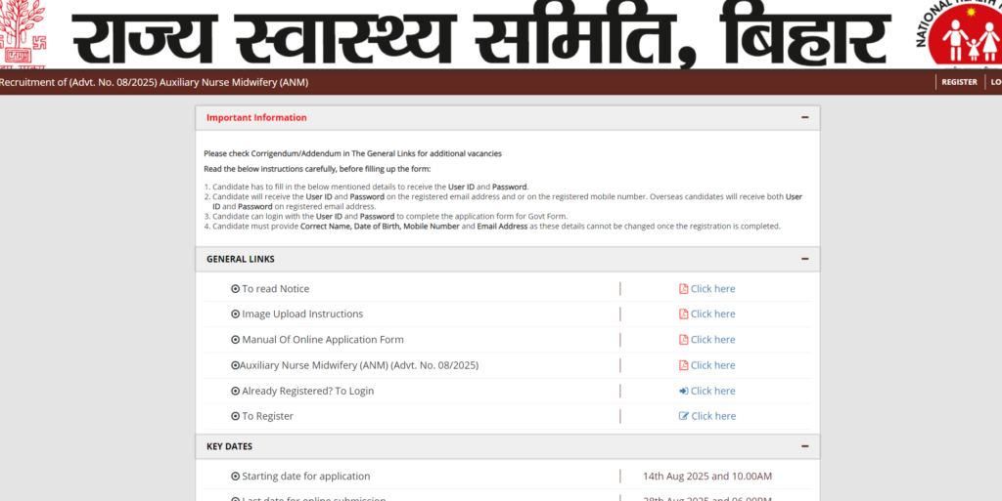
Task: Click the Hindi header banner title
Action: click(x=481, y=35)
